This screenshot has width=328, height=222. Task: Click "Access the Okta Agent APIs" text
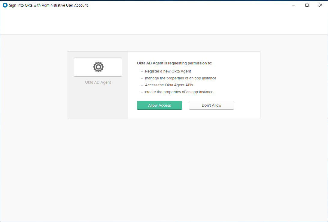[169, 85]
